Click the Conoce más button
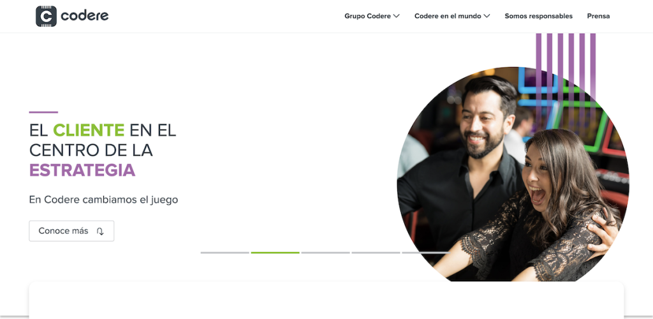 pos(71,231)
